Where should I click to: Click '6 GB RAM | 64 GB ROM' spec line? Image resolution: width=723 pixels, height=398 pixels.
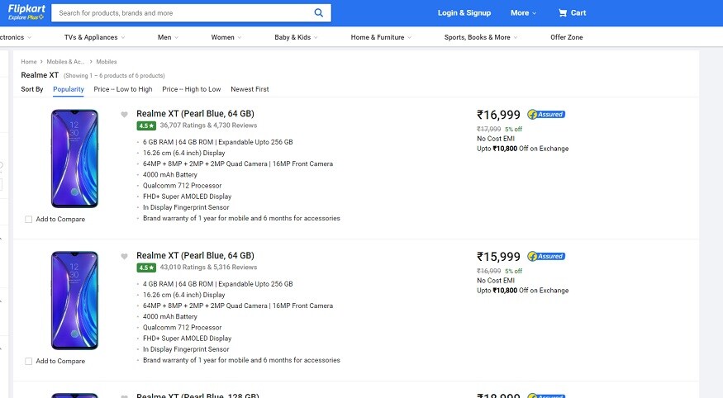217,142
